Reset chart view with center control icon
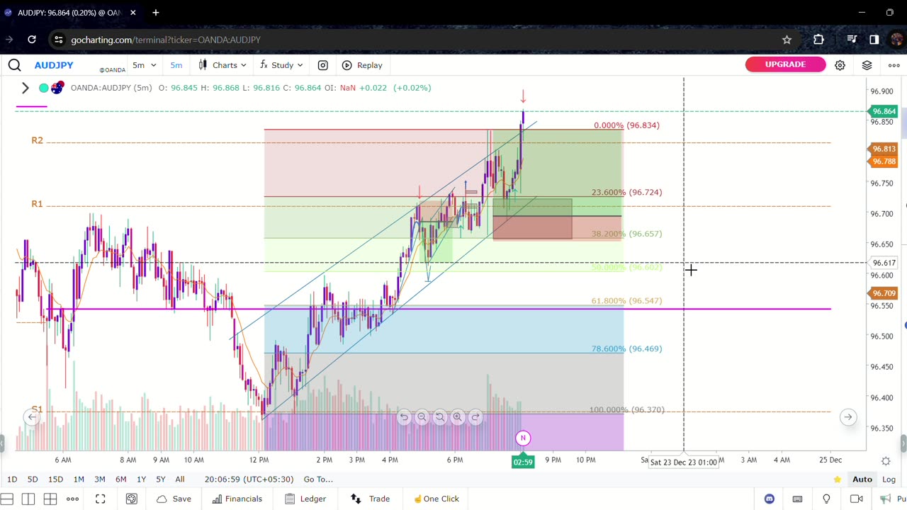The height and width of the screenshot is (510, 907). pyautogui.click(x=440, y=417)
